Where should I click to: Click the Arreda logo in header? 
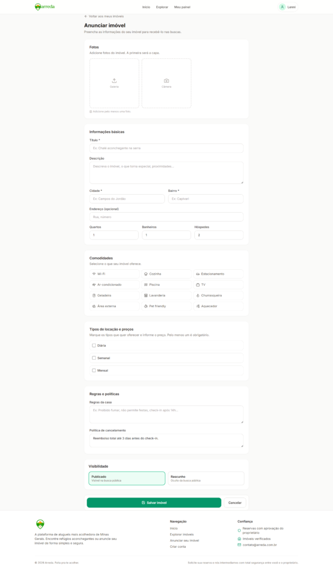[45, 7]
